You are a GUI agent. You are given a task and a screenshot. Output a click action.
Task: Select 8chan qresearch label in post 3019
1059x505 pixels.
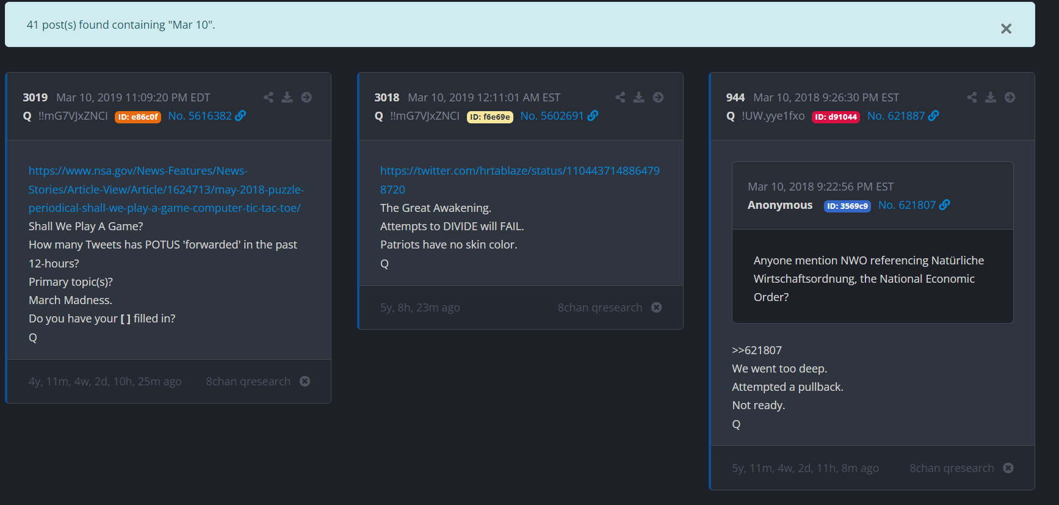tap(248, 381)
